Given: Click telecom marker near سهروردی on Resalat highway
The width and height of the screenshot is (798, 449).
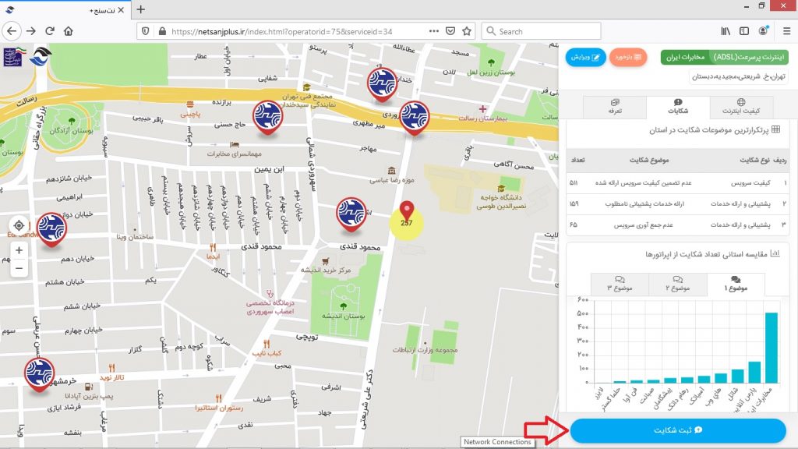Looking at the screenshot, I should (414, 118).
